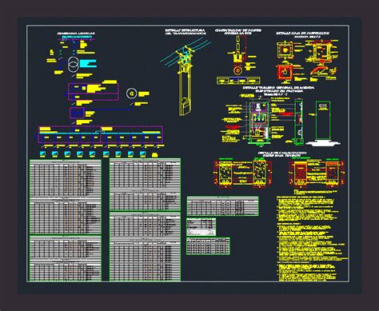Click the 'DETALLE ESTRUCTURA' transformer heading
The height and width of the screenshot is (311, 379).
(186, 30)
